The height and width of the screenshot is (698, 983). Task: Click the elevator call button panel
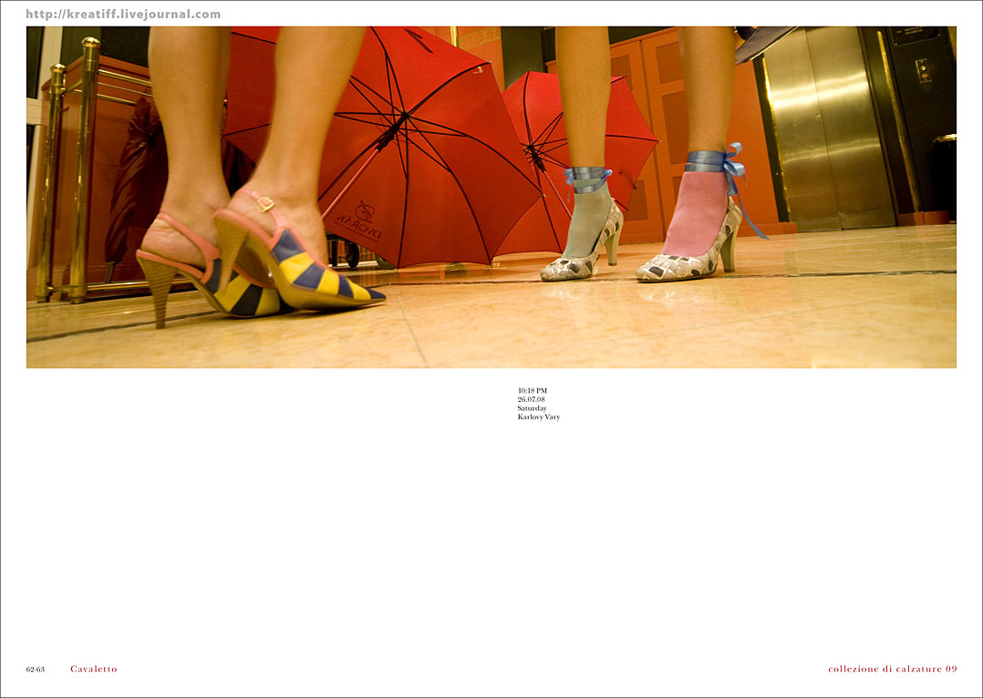point(923,70)
